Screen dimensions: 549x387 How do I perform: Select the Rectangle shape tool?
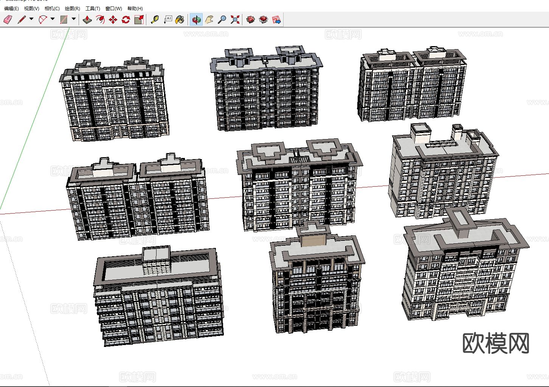click(64, 20)
